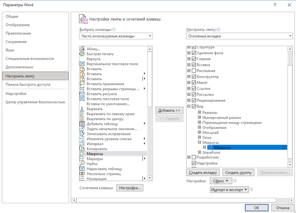Confirm with the OK button
296x213 pixels.
point(257,208)
